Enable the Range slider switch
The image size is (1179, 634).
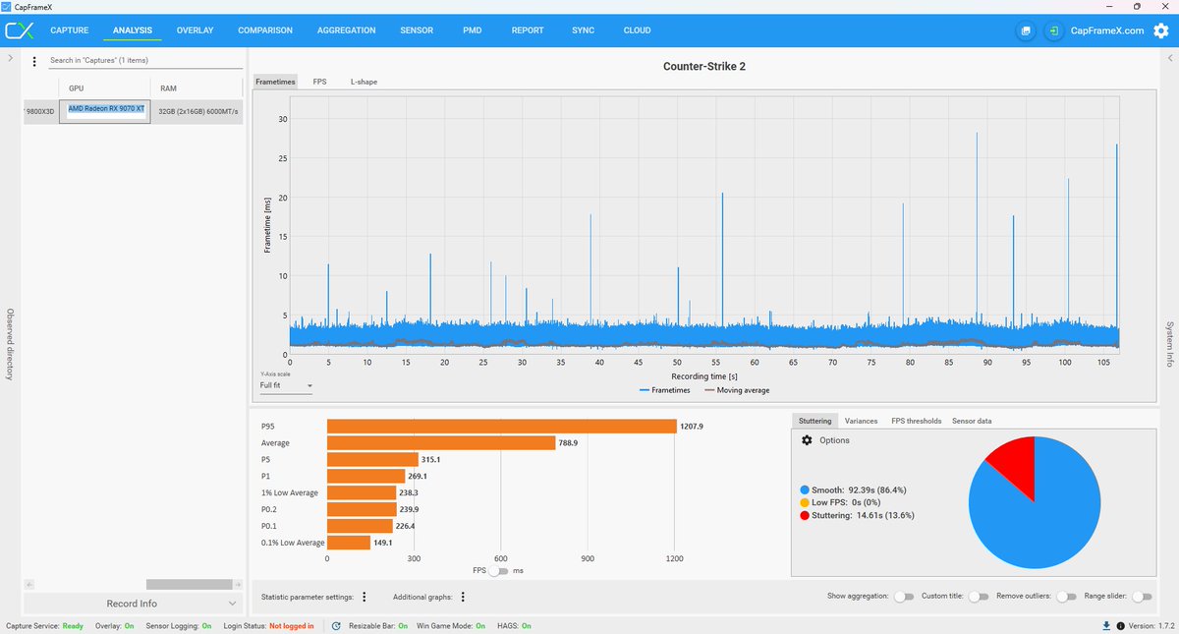[1142, 597]
